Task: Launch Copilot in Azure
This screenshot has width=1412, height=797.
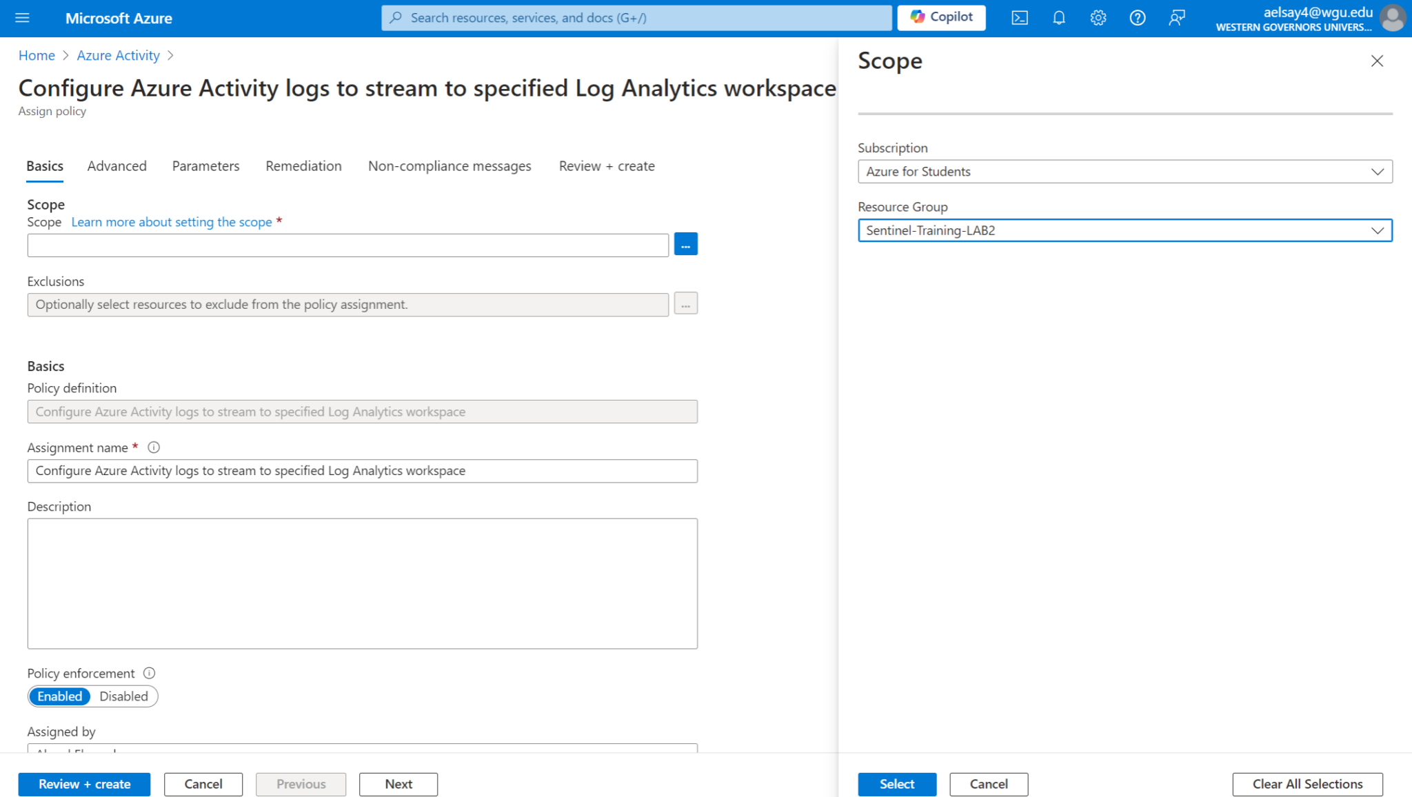Action: coord(941,17)
